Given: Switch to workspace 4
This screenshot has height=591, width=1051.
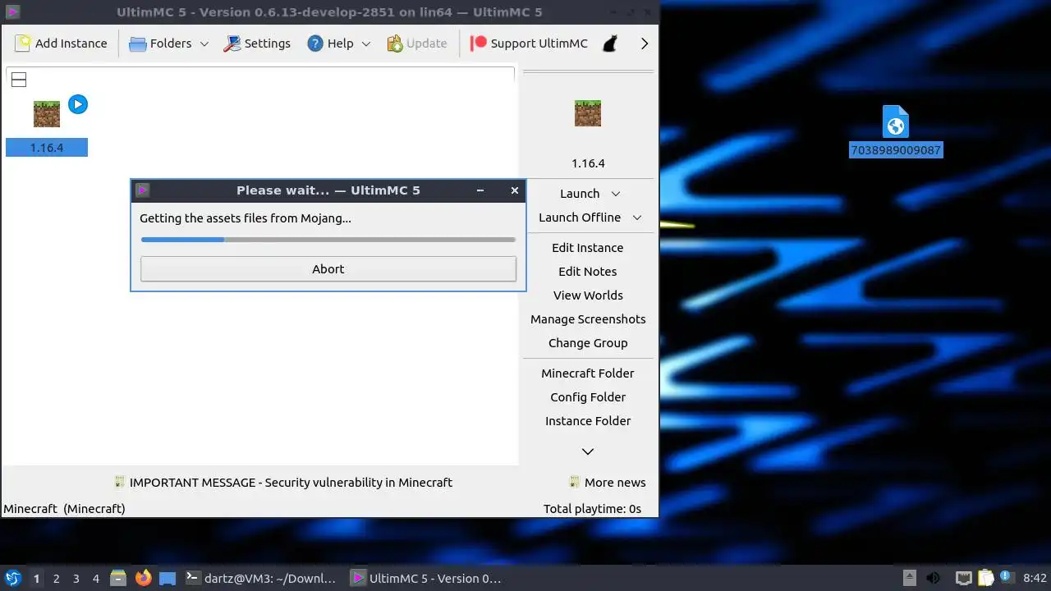Looking at the screenshot, I should coord(95,579).
